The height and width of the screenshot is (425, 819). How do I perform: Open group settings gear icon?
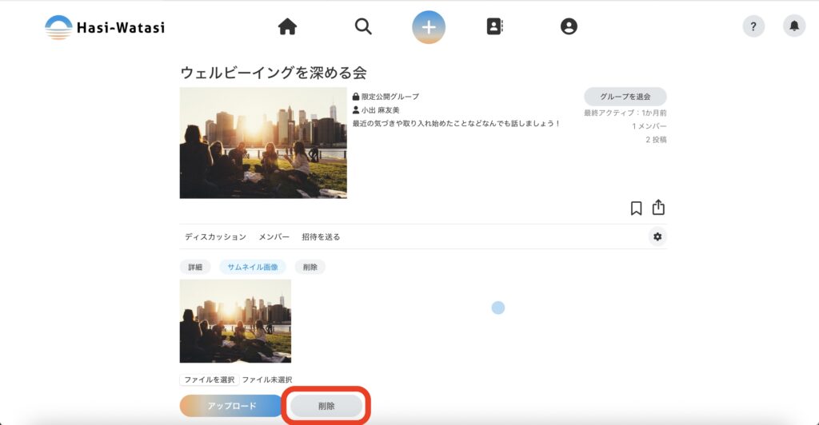[657, 236]
